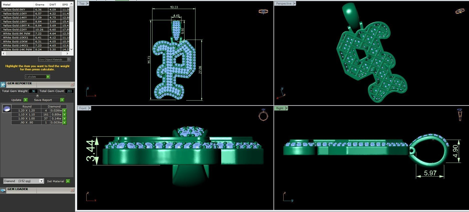
Task: Select the White Gold:9K PdW row
Action: (x=36, y=33)
